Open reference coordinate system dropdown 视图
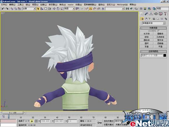The image size is (169, 127). [69, 9]
